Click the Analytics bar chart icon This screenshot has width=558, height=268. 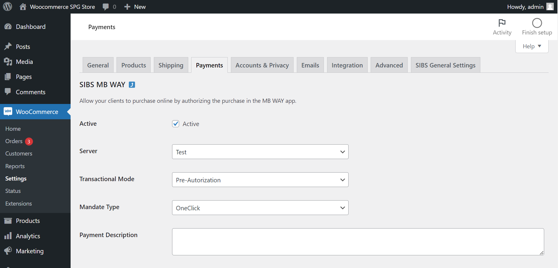coord(8,236)
